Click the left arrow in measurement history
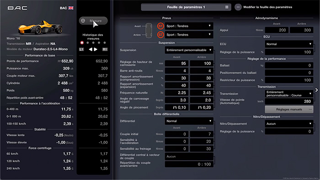The height and width of the screenshot is (180, 320). click(91, 49)
